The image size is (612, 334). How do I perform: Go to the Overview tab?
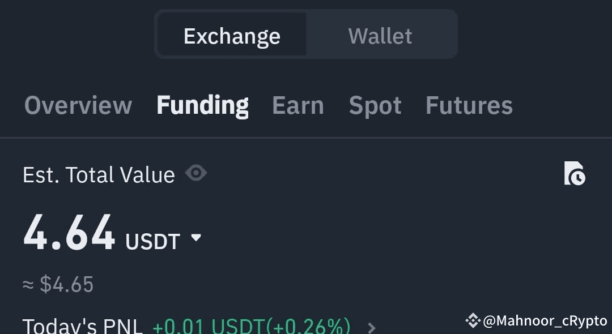tap(78, 106)
